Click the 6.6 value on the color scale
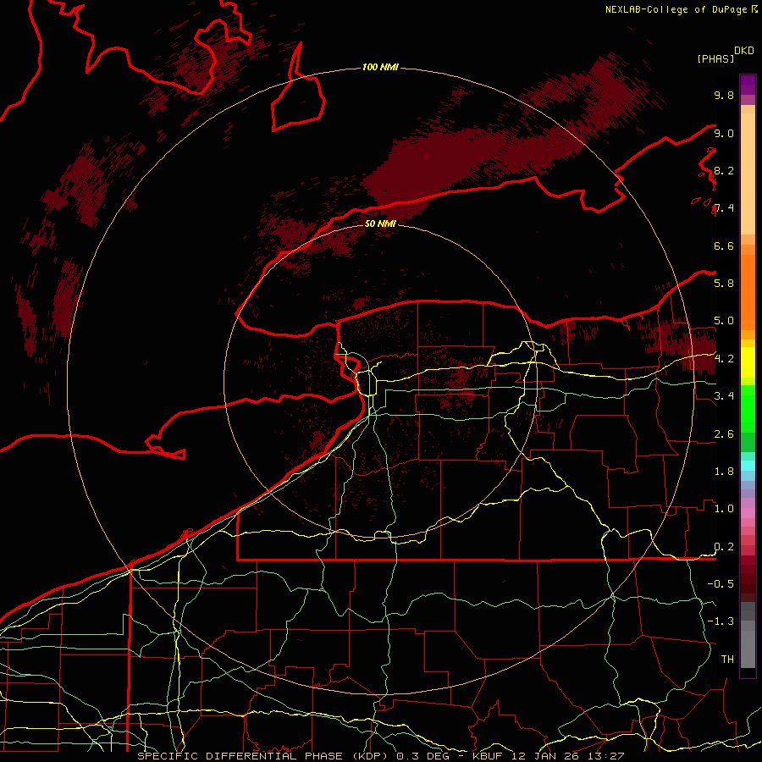Image resolution: width=762 pixels, height=762 pixels. pyautogui.click(x=724, y=246)
